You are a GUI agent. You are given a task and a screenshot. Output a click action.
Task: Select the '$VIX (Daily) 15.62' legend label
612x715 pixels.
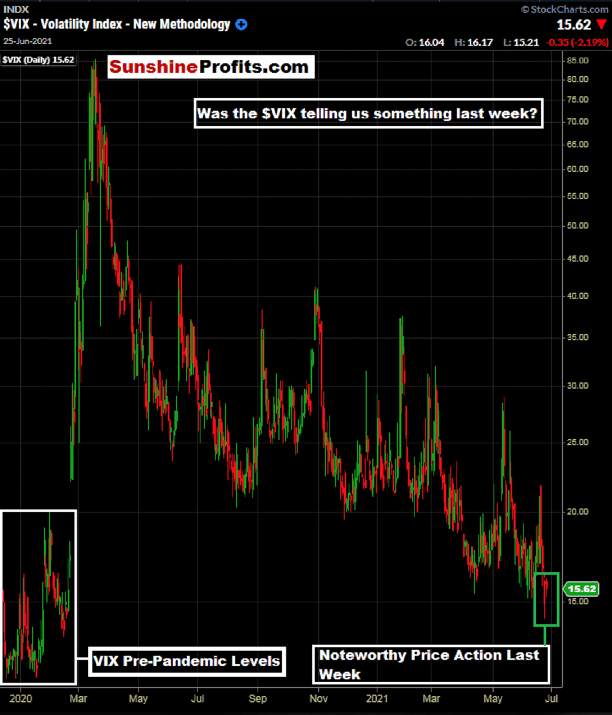pos(38,60)
